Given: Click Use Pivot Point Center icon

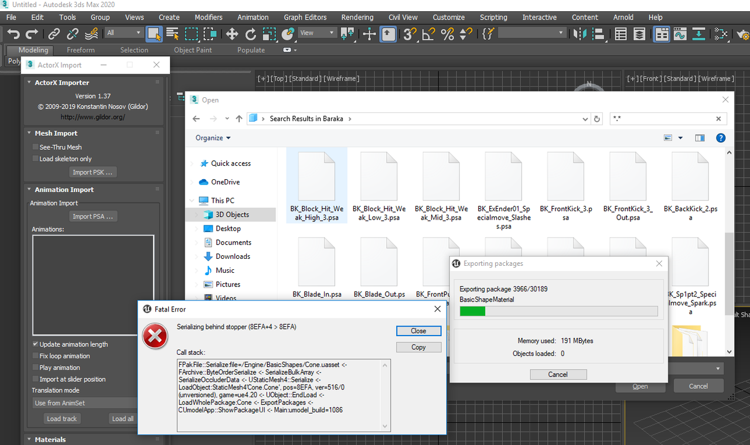Looking at the screenshot, I should point(347,34).
